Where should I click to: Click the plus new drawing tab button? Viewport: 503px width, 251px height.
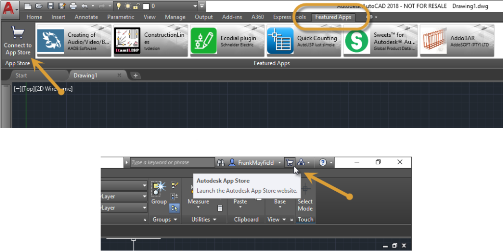point(136,75)
